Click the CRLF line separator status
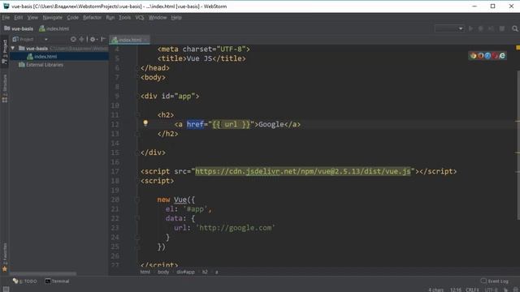This screenshot has height=292, width=520. click(x=472, y=290)
